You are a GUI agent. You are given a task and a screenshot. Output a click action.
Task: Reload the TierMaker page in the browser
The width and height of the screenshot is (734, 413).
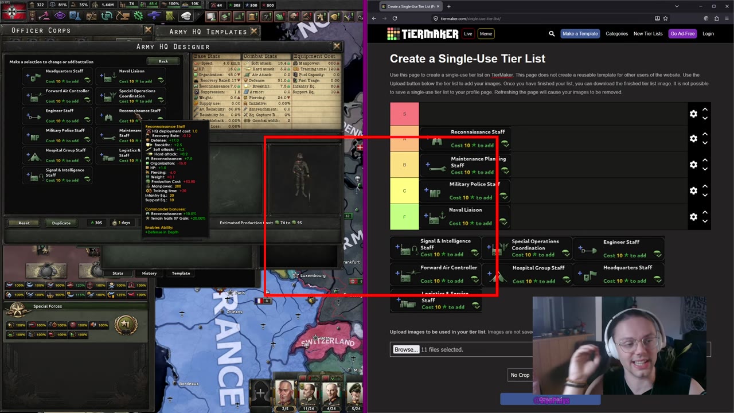point(395,18)
